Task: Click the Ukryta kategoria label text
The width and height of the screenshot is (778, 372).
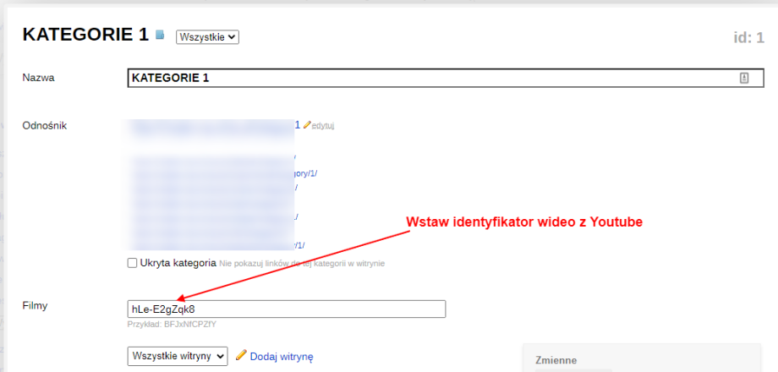Action: [178, 263]
